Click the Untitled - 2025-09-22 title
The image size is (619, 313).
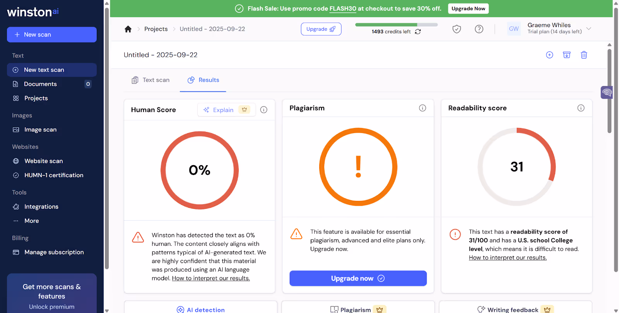point(161,55)
